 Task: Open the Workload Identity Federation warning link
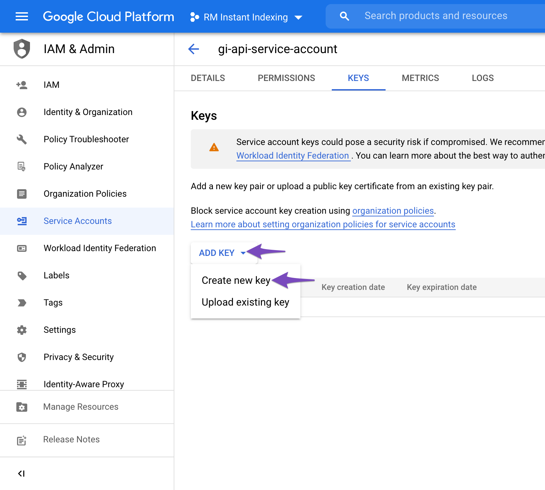(x=293, y=156)
